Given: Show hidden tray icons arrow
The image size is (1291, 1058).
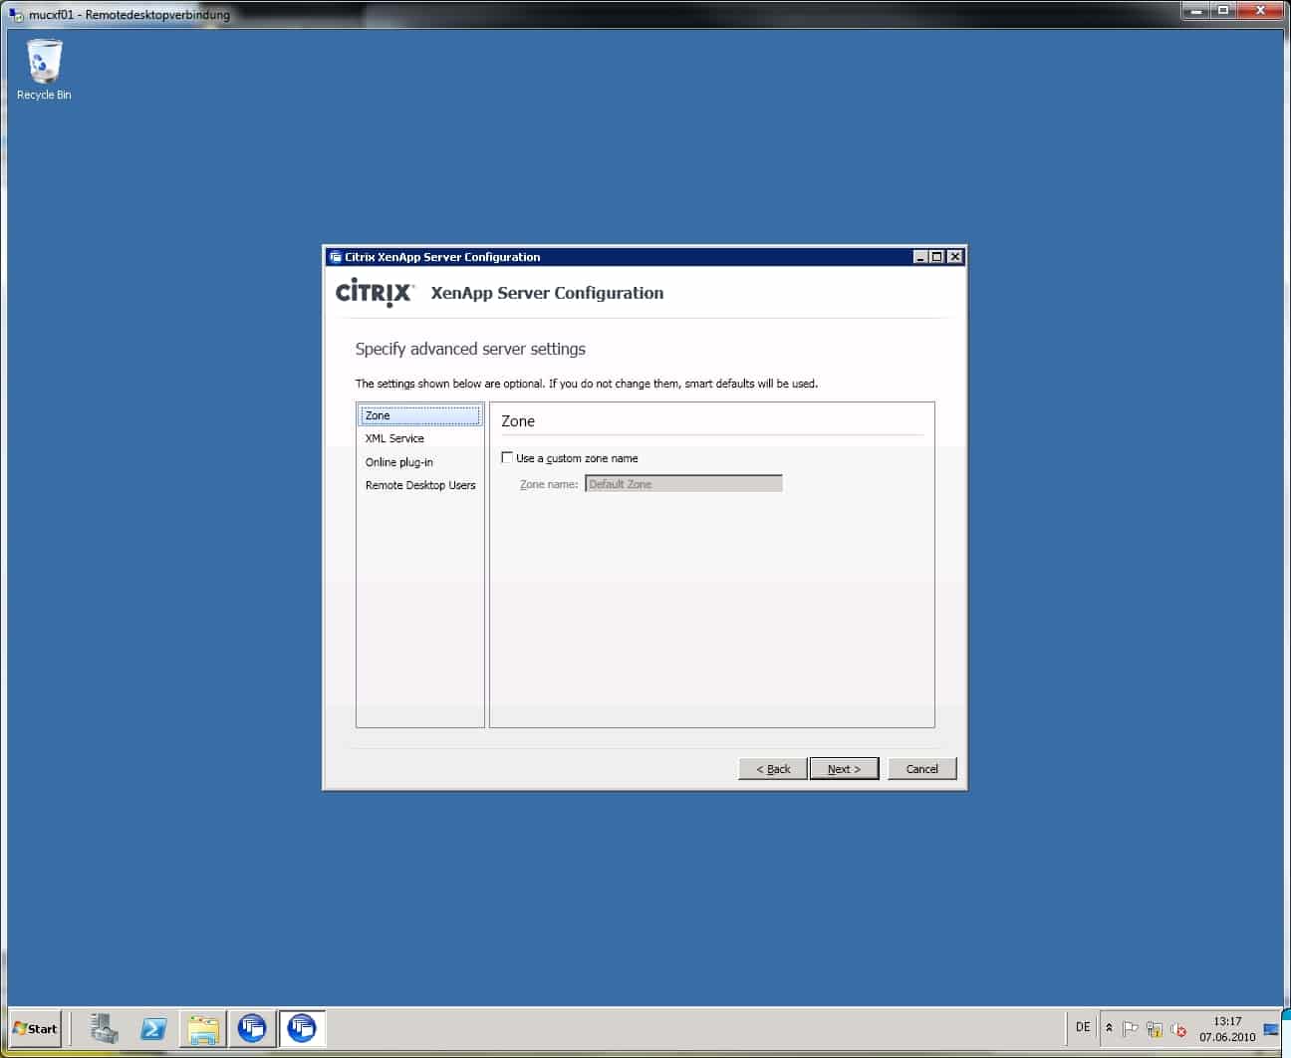Looking at the screenshot, I should coord(1109,1028).
